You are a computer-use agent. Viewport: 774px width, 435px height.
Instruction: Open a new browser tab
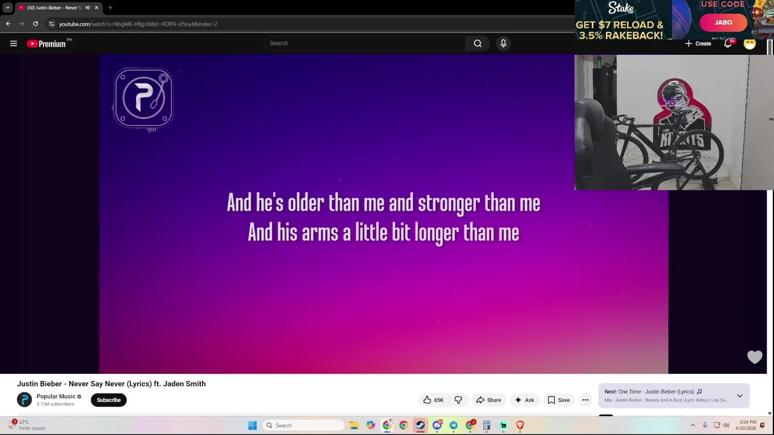[x=110, y=8]
